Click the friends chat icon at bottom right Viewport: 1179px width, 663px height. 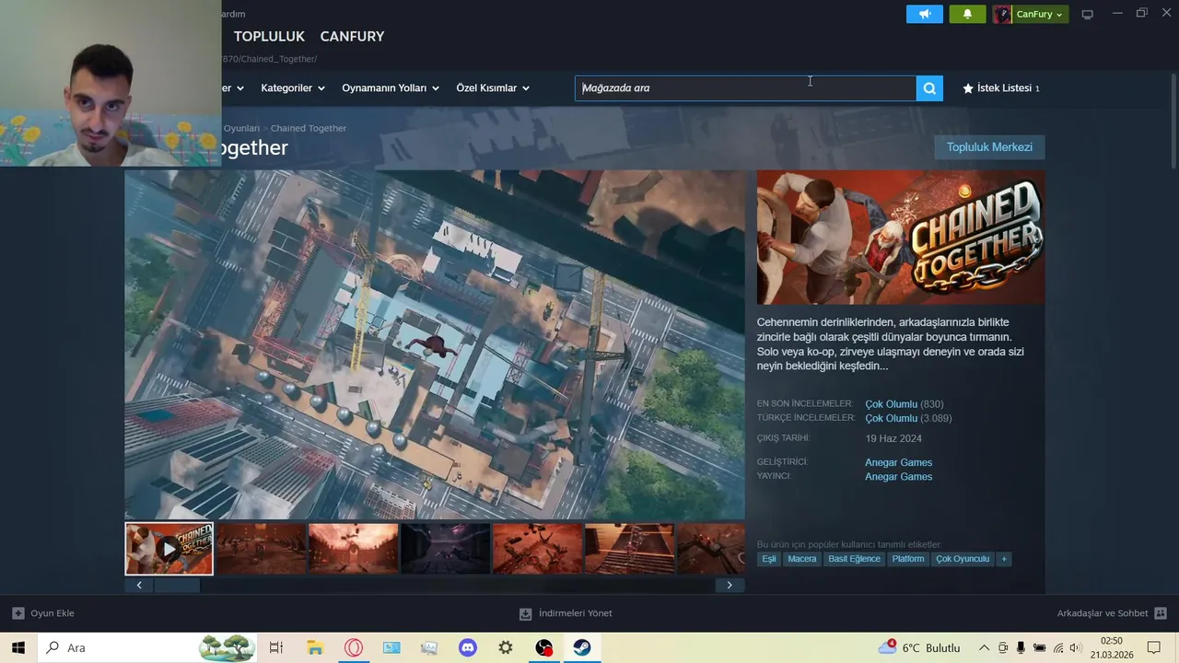click(x=1161, y=613)
